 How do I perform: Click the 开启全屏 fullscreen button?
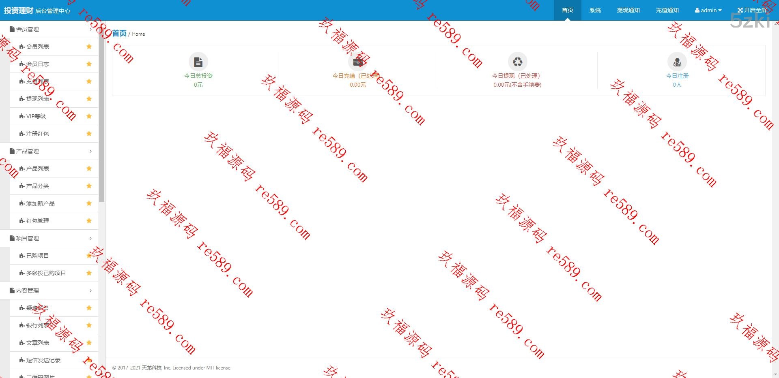pos(752,10)
